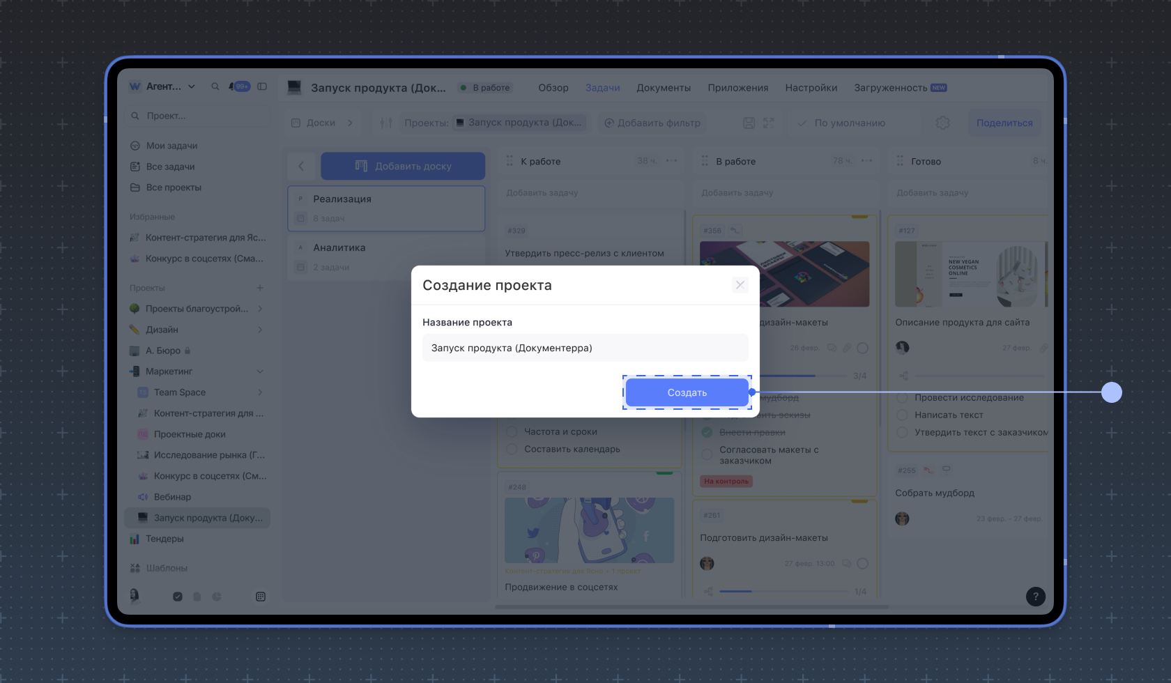Click the search magnifier icon in sidebar header
This screenshot has height=683, width=1171.
pyautogui.click(x=215, y=86)
